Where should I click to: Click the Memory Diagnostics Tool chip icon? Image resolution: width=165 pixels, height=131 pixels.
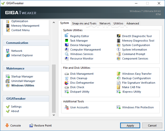(x=119, y=41)
